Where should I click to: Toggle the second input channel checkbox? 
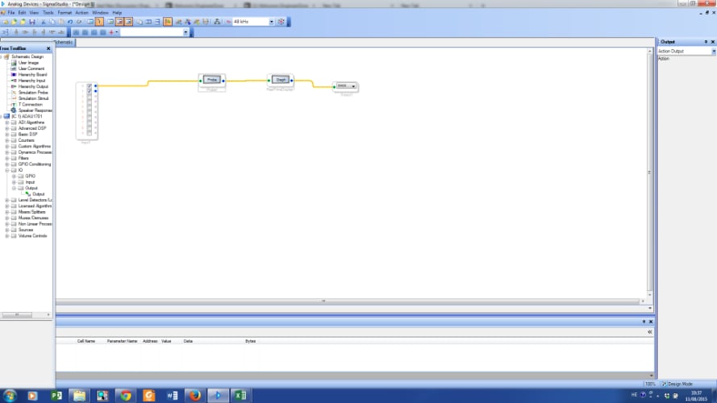[x=90, y=91]
